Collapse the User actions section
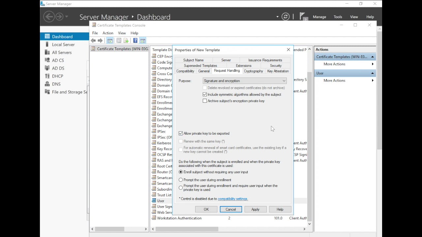Viewport: 422px width, 237px height. coord(372,73)
